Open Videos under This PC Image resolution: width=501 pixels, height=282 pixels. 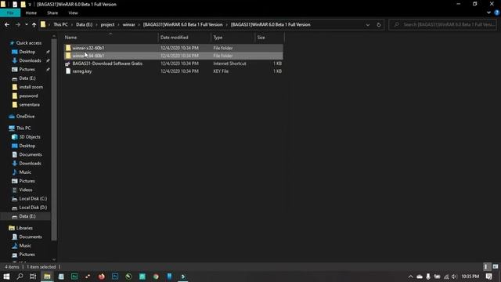tap(26, 190)
